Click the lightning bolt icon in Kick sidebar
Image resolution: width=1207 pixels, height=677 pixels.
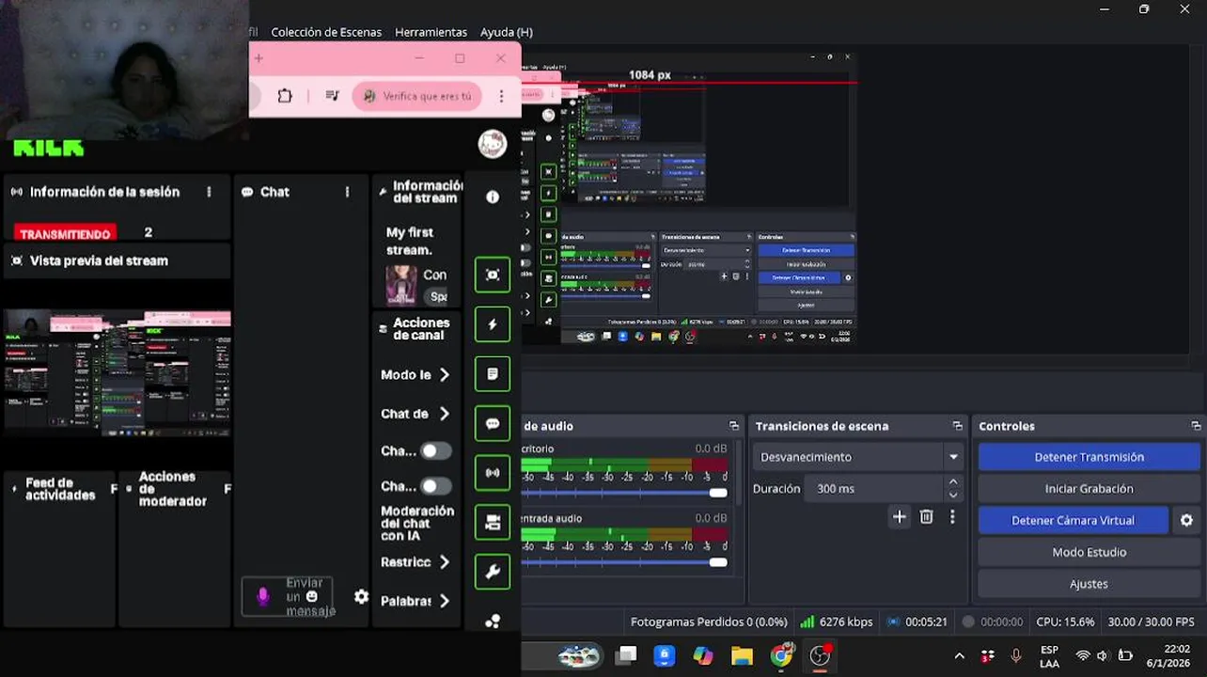[x=493, y=324]
